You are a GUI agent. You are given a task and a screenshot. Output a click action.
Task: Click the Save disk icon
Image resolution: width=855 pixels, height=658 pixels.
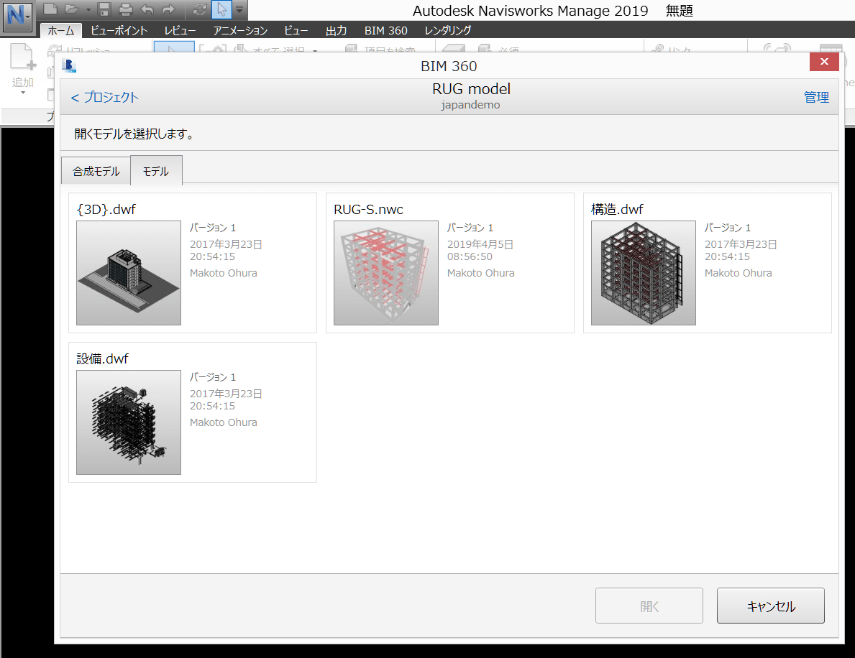click(x=104, y=9)
